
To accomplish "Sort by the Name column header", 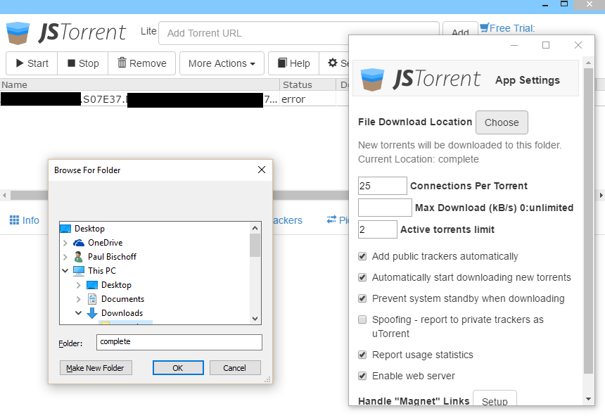I will (140, 84).
